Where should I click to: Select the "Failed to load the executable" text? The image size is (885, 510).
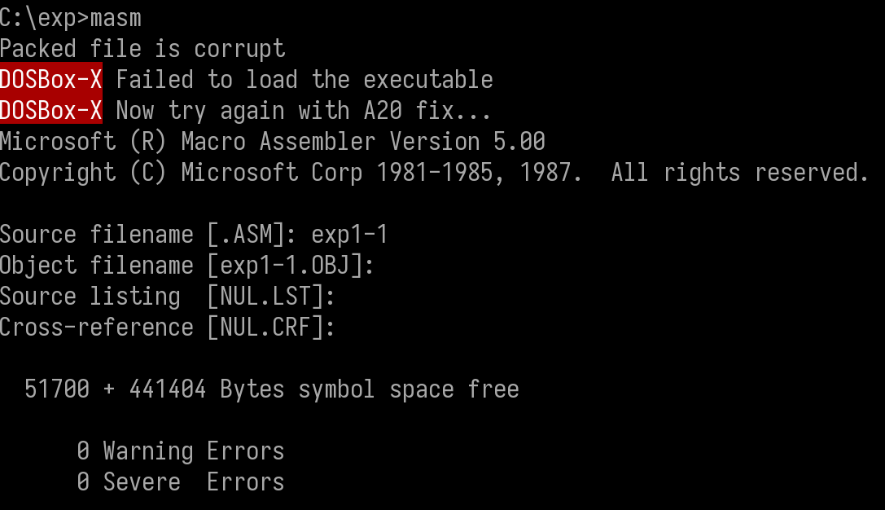coord(304,79)
